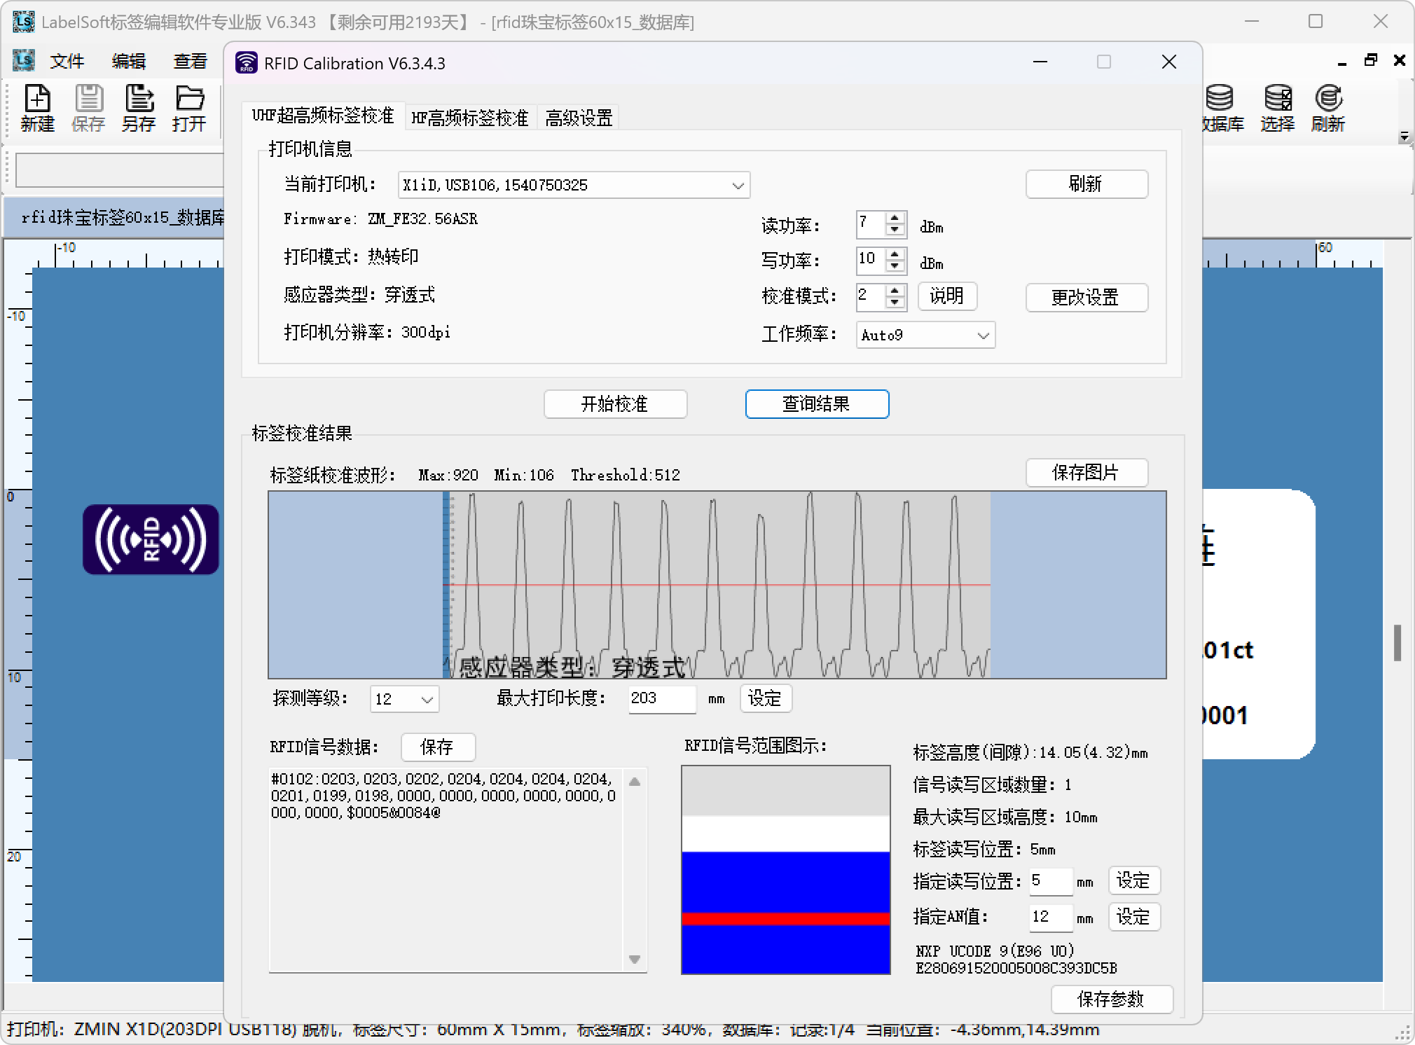Click the 打开 (Open) toolbar icon
The image size is (1415, 1045).
[x=189, y=108]
